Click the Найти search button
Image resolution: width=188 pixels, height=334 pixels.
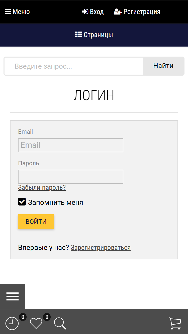tap(163, 66)
